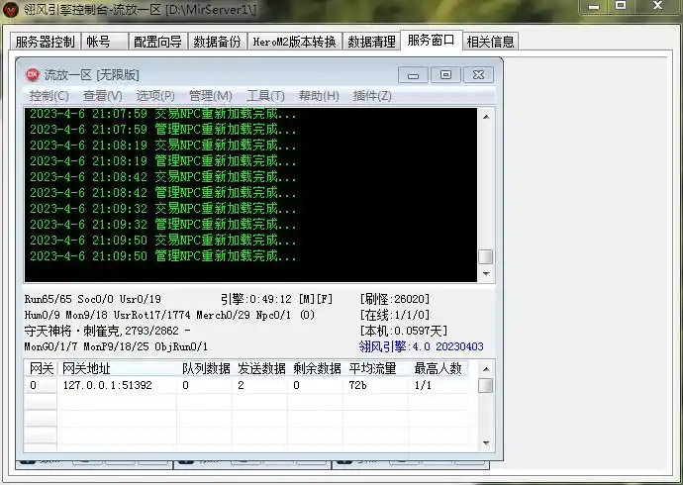Open the 帮助(H) menu

point(319,96)
